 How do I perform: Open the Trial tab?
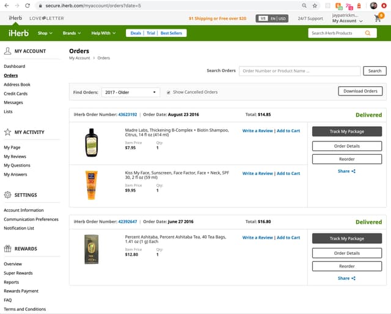click(x=151, y=33)
